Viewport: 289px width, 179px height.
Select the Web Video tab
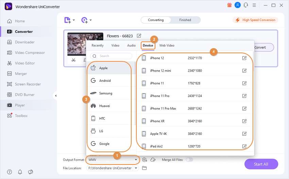[x=167, y=45]
